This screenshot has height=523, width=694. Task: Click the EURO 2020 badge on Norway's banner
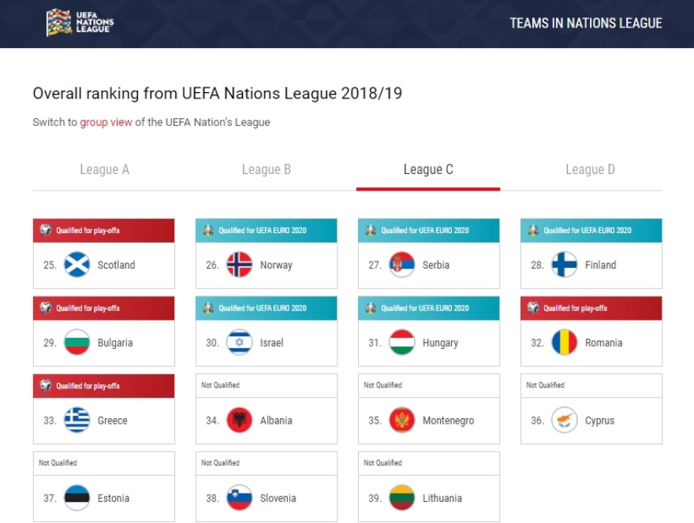(207, 230)
